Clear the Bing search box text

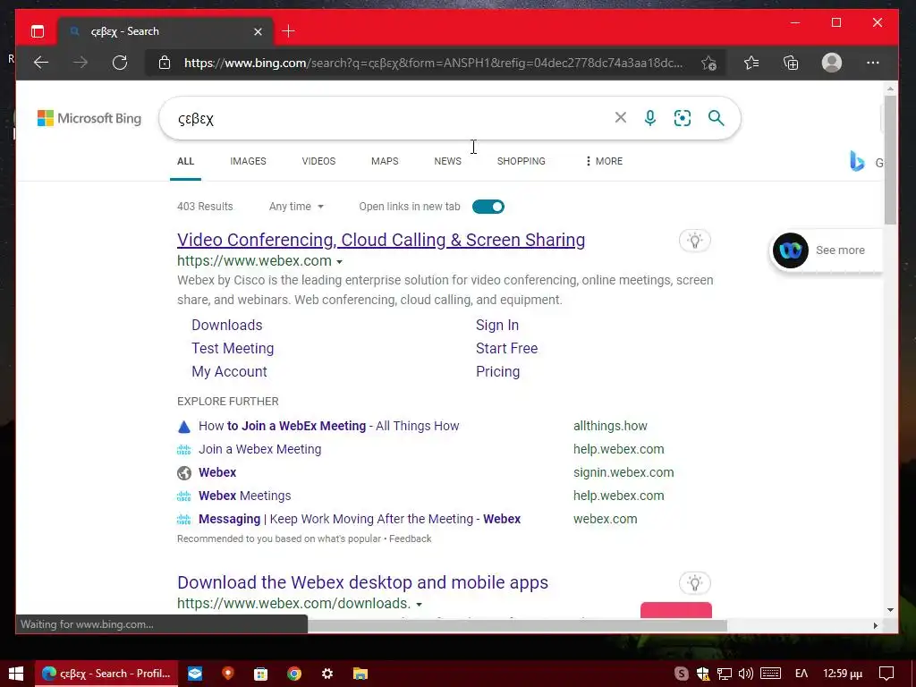click(621, 117)
